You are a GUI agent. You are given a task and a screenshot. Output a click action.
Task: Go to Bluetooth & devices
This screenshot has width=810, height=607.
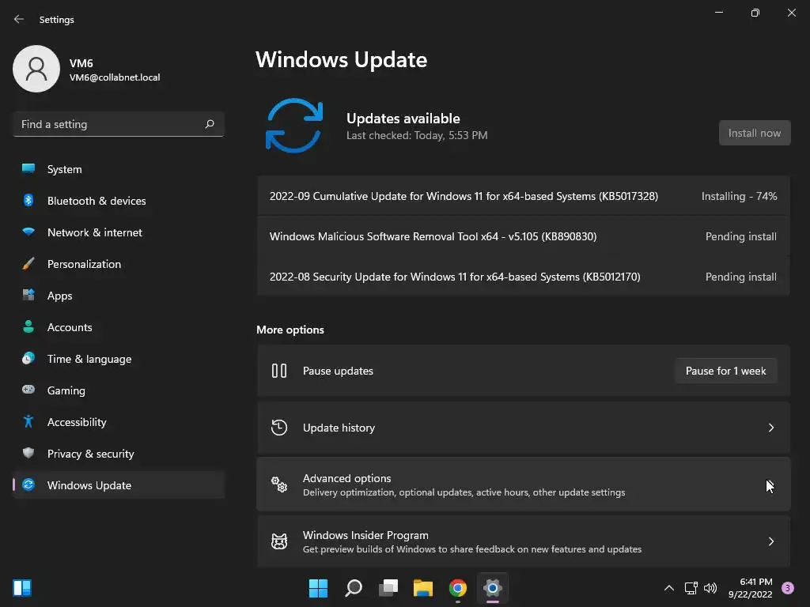[119, 201]
